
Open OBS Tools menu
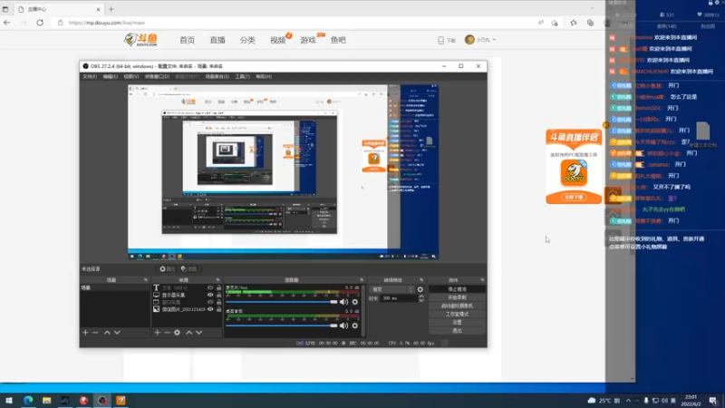tap(242, 76)
